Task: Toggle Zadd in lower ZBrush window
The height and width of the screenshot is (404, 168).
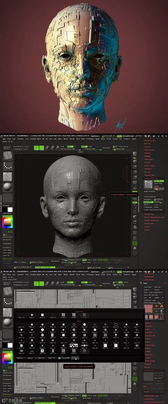Action: click(84, 282)
